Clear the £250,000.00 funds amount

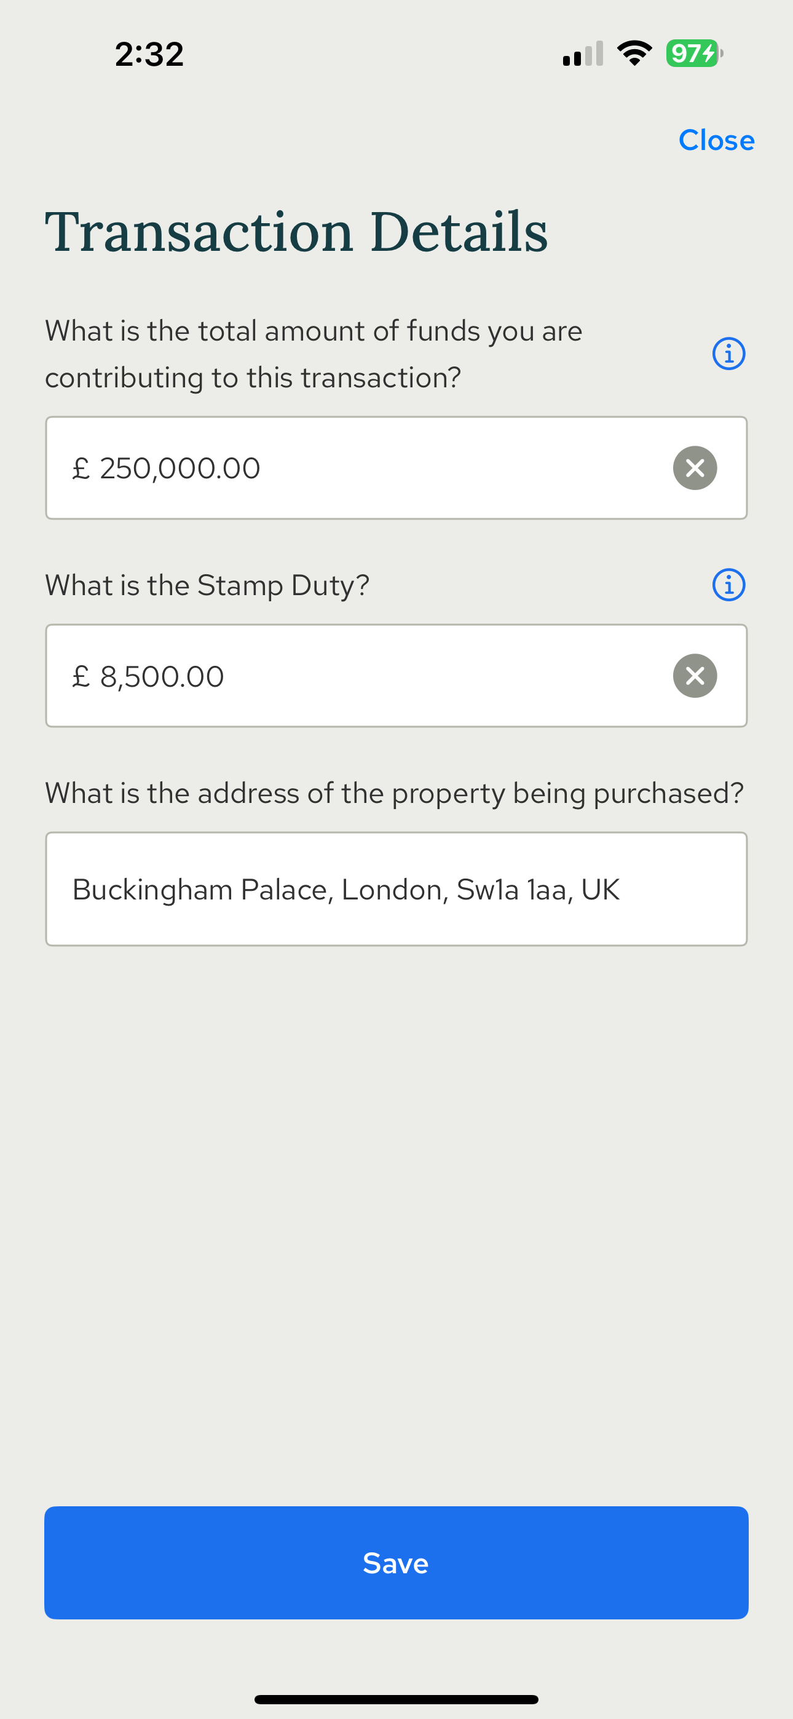pos(695,468)
